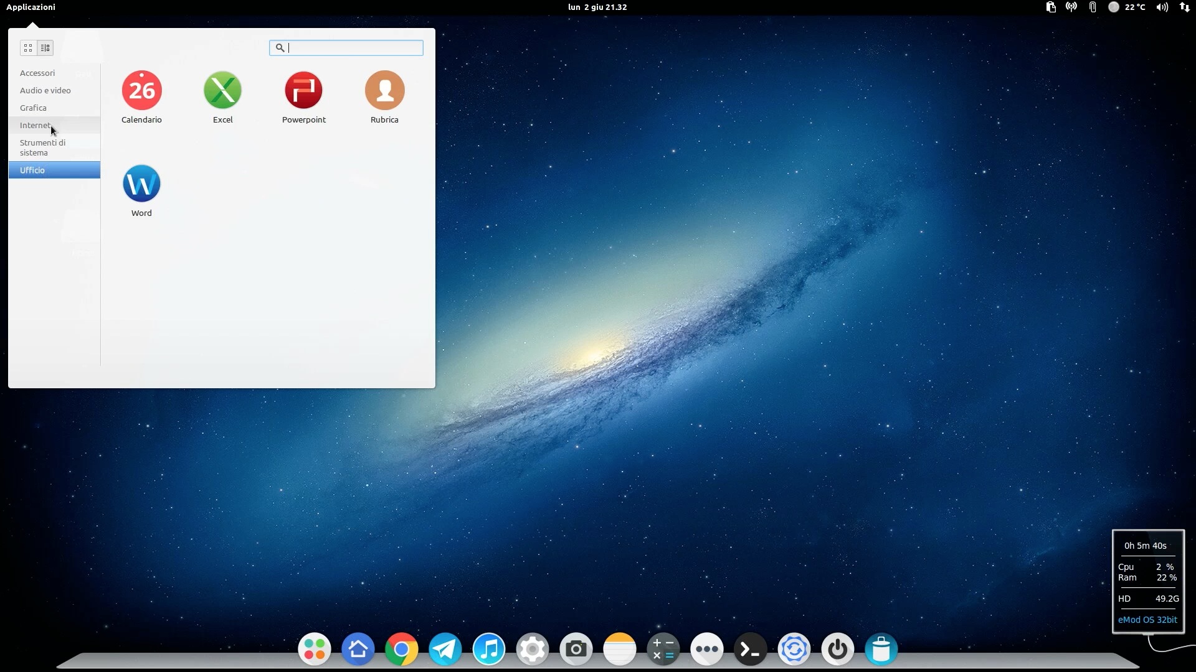Select the Strumenti di sistema category
1196x672 pixels.
(54, 147)
